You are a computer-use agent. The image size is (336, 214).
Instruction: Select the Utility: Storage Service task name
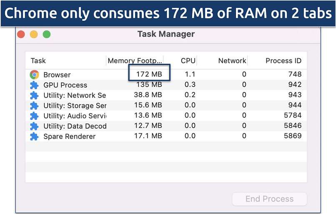tap(75, 106)
